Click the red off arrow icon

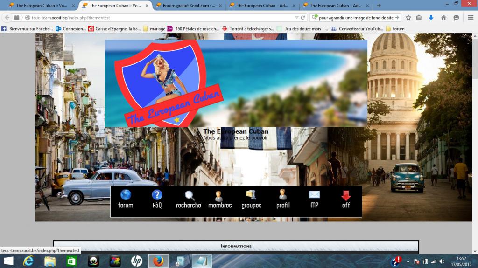(346, 195)
